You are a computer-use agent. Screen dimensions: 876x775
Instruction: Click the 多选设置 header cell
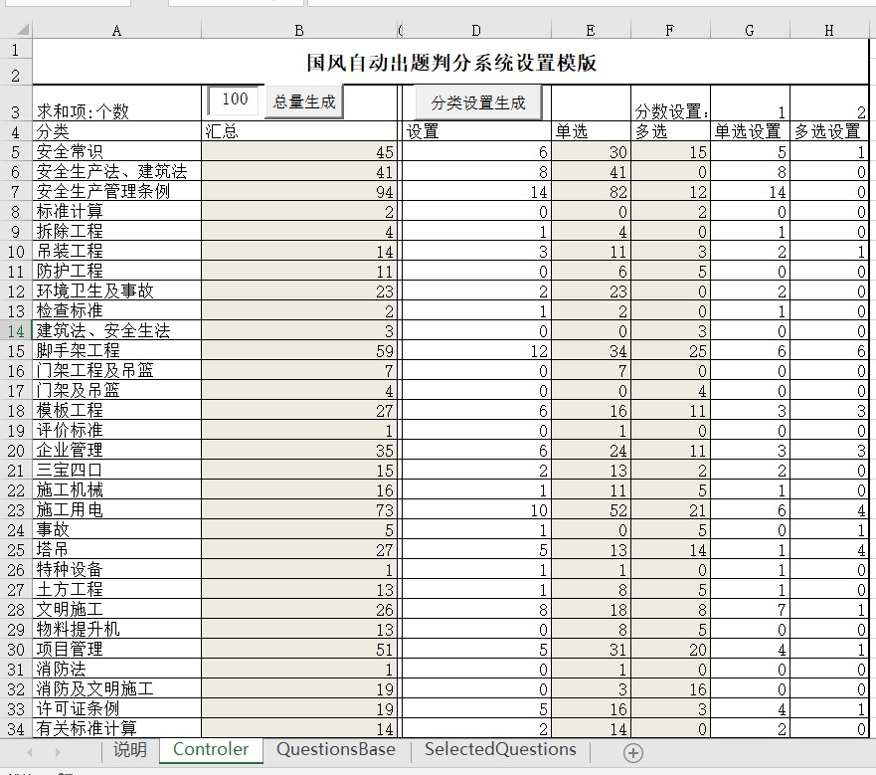829,131
